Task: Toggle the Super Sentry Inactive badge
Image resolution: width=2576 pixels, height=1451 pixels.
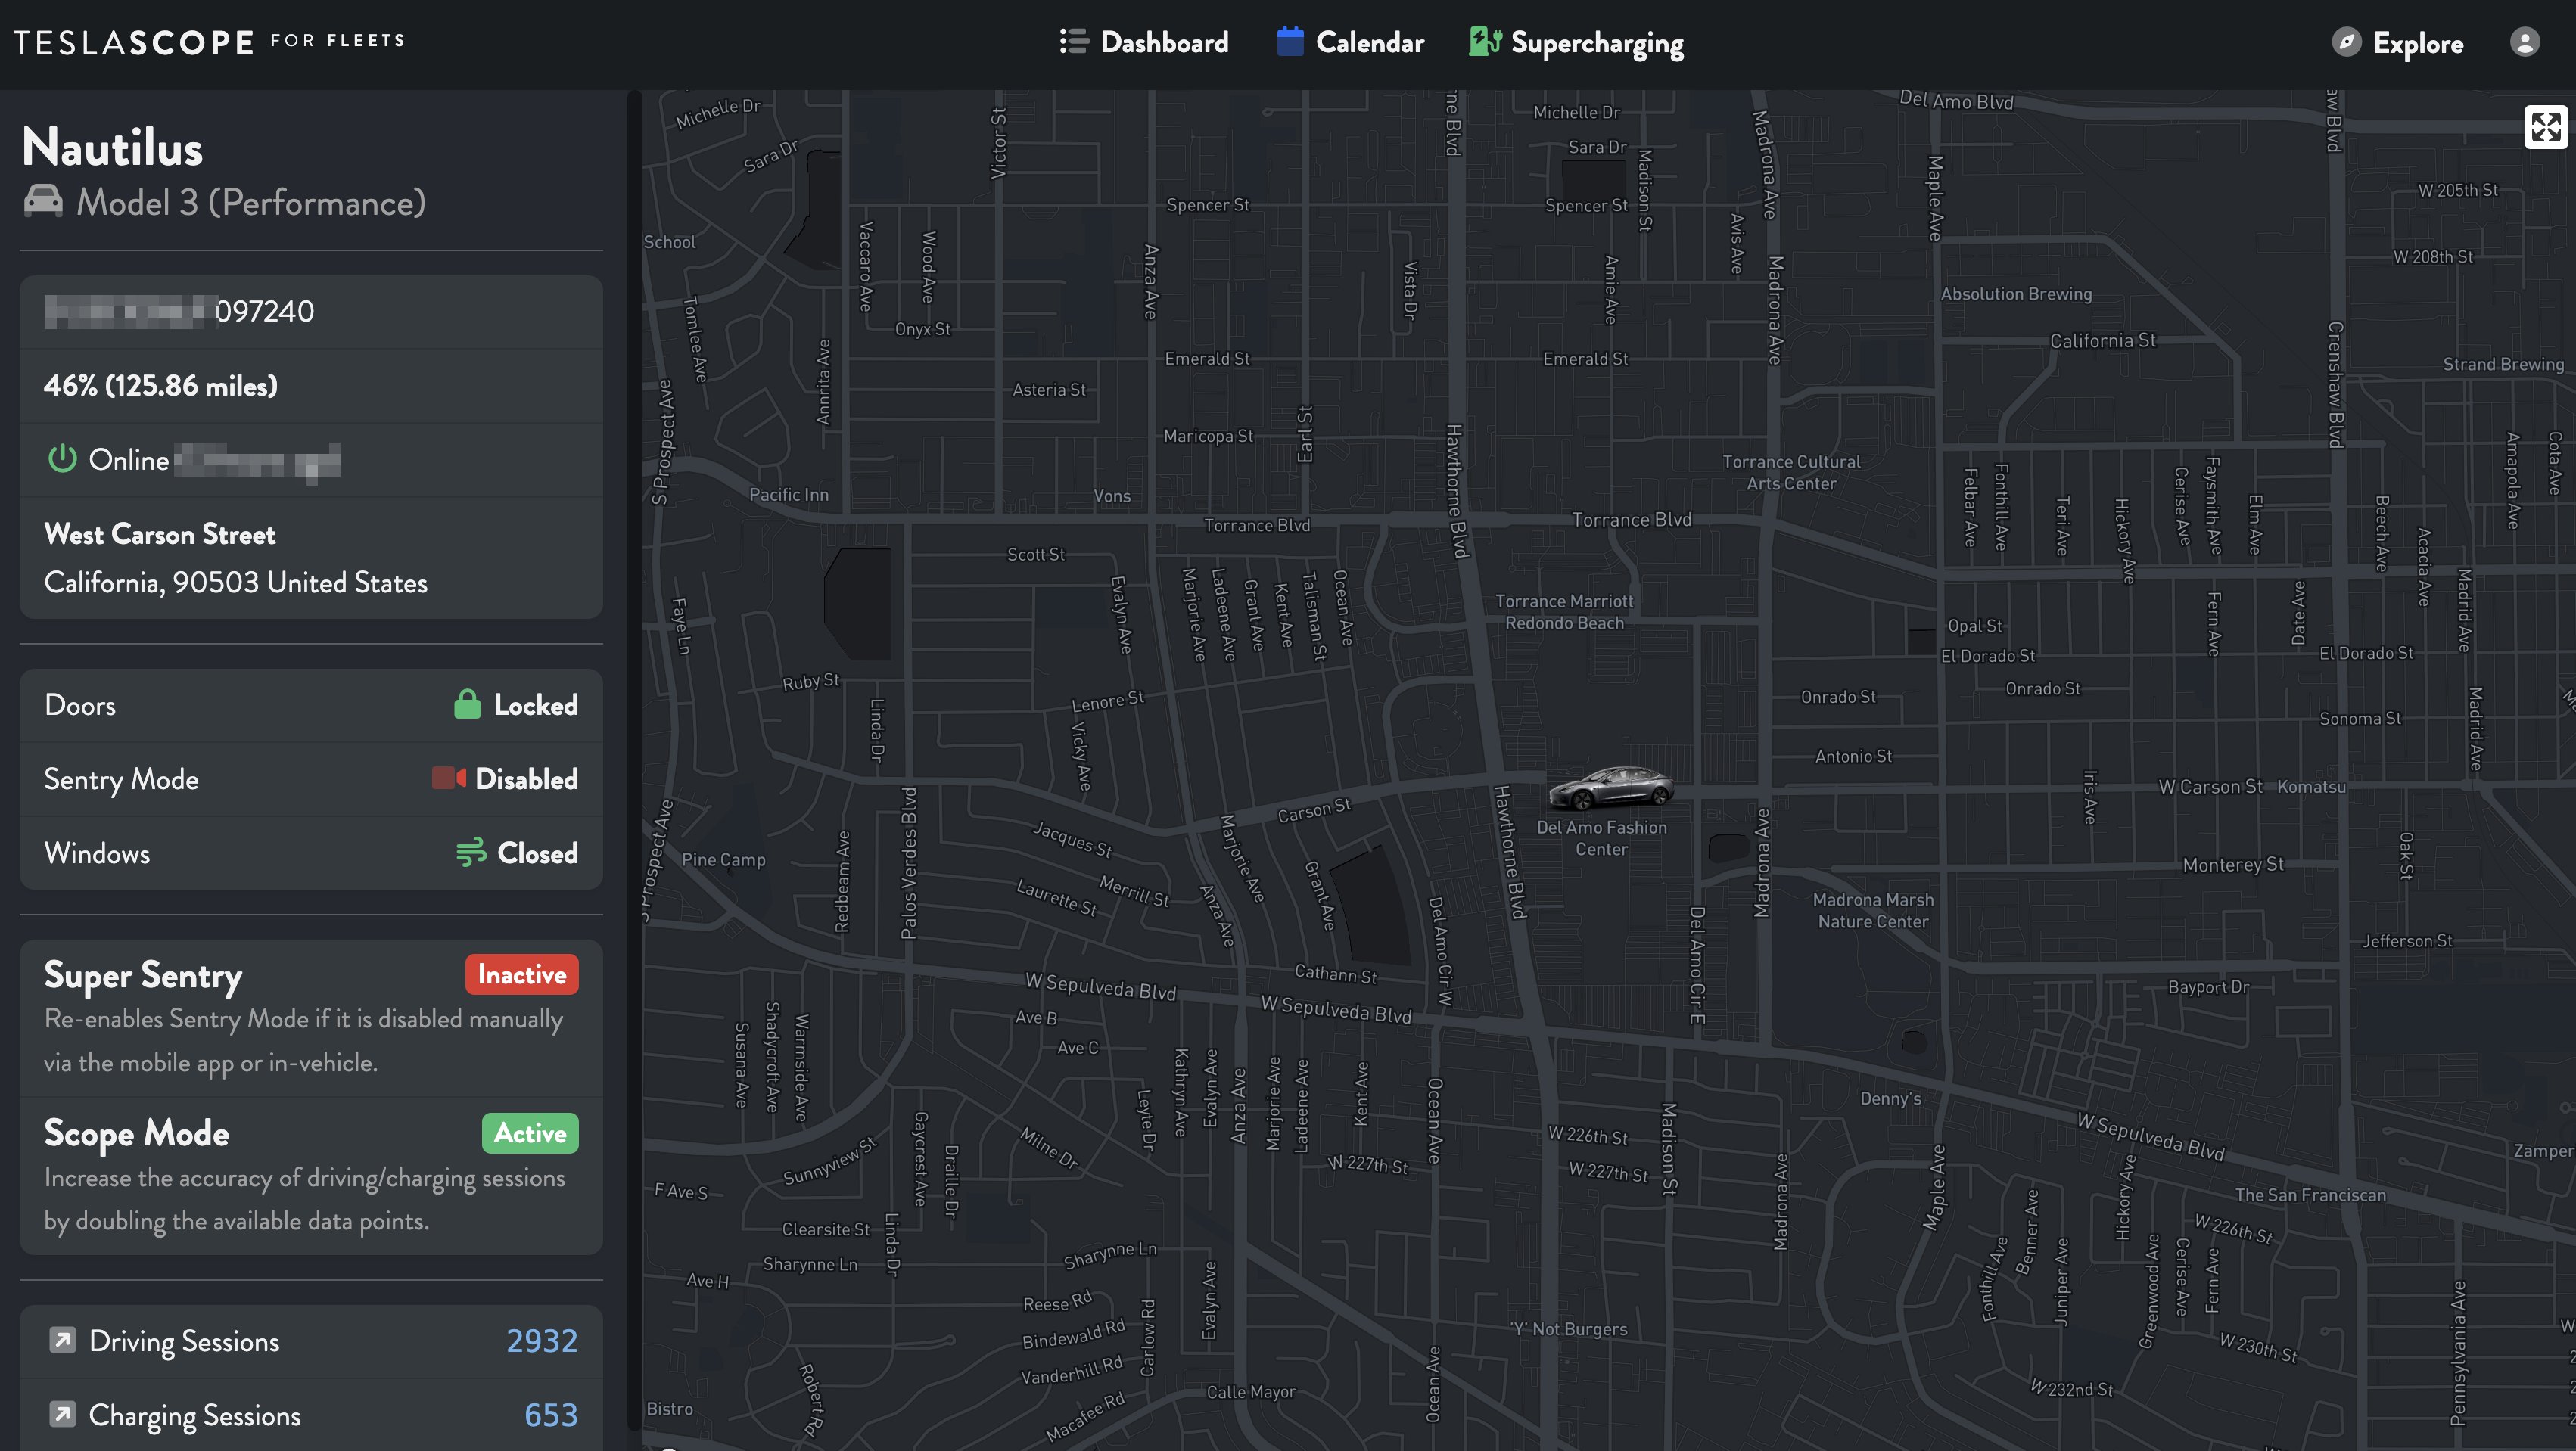Action: (521, 974)
